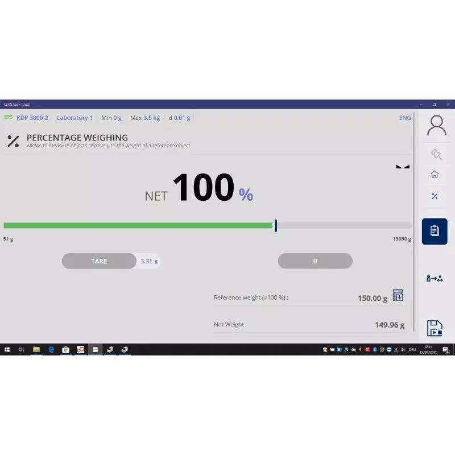This screenshot has height=455, width=455.
Task: Click the 3.31 g tare value
Action: click(150, 261)
